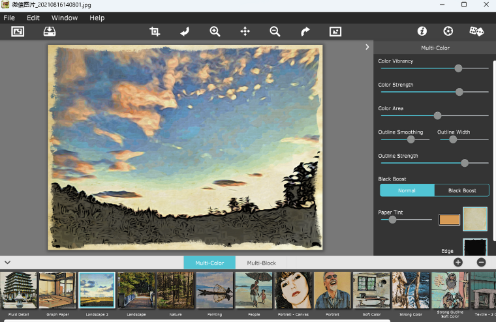
Task: Switch to the Multi-Block tab
Action: [x=261, y=263]
